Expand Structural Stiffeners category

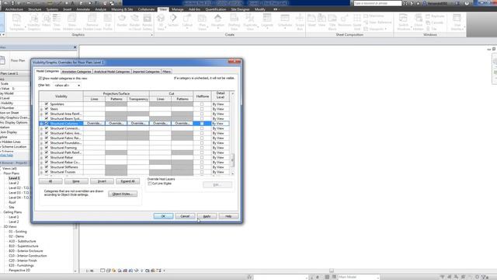pyautogui.click(x=41, y=167)
